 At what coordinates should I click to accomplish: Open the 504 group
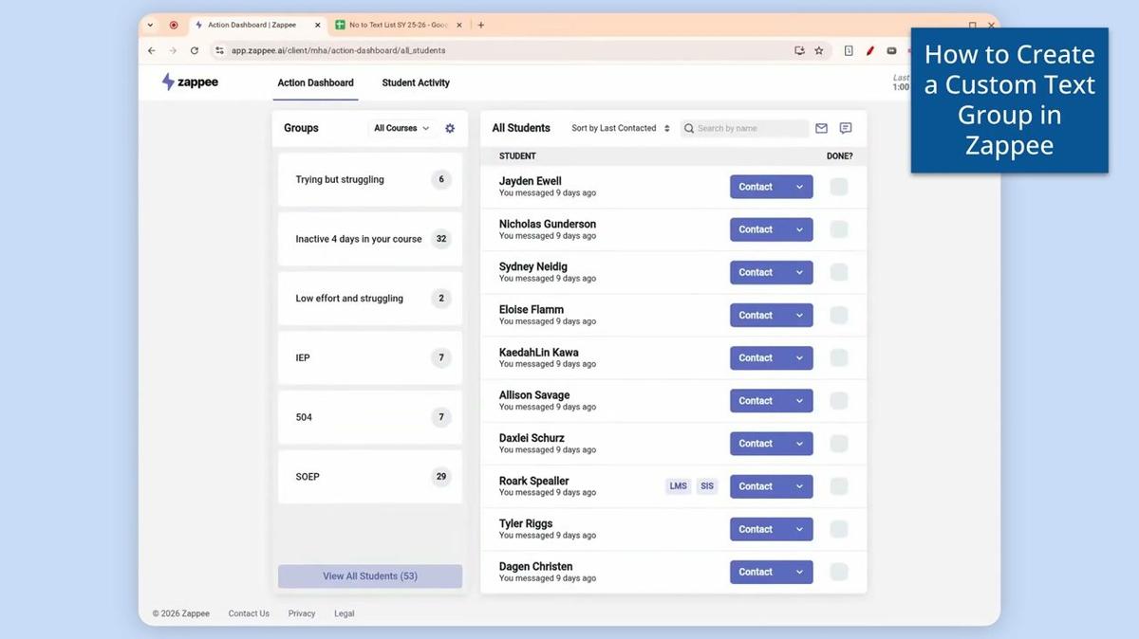370,417
